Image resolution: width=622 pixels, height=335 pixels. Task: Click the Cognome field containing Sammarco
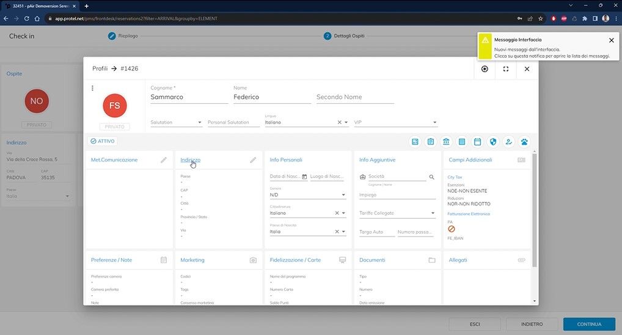(189, 97)
